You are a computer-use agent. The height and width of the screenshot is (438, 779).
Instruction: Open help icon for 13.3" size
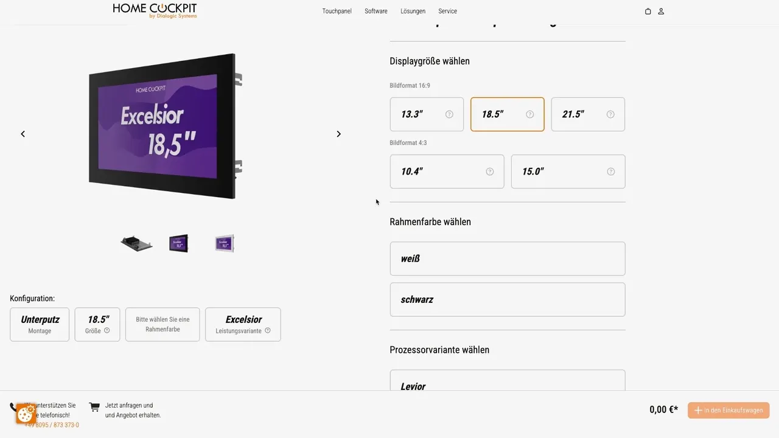[x=449, y=114]
